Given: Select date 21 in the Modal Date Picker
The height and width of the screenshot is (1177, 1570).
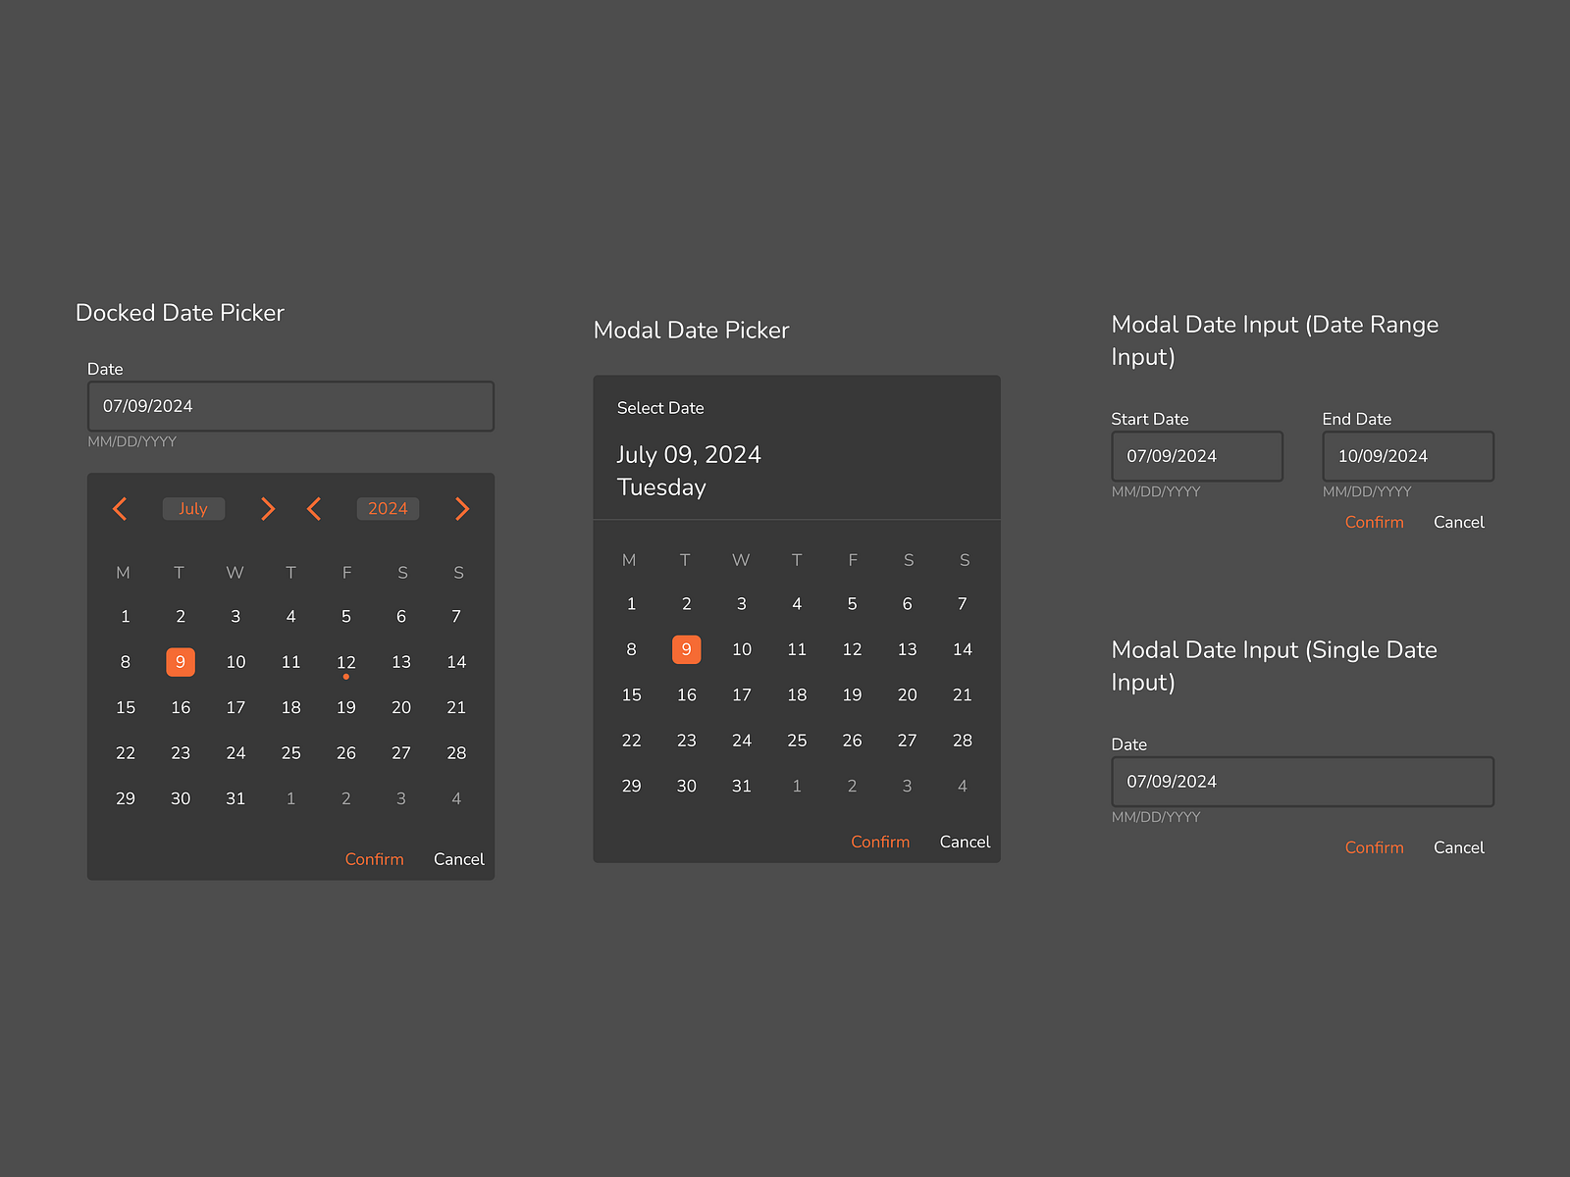Looking at the screenshot, I should (962, 694).
